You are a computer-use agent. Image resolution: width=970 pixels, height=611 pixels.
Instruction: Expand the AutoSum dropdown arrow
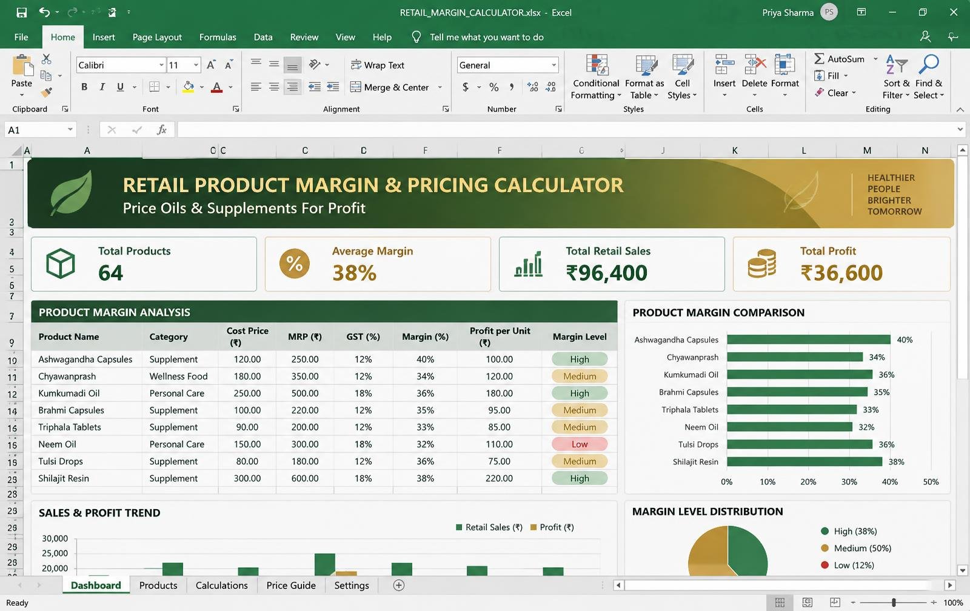click(x=875, y=59)
